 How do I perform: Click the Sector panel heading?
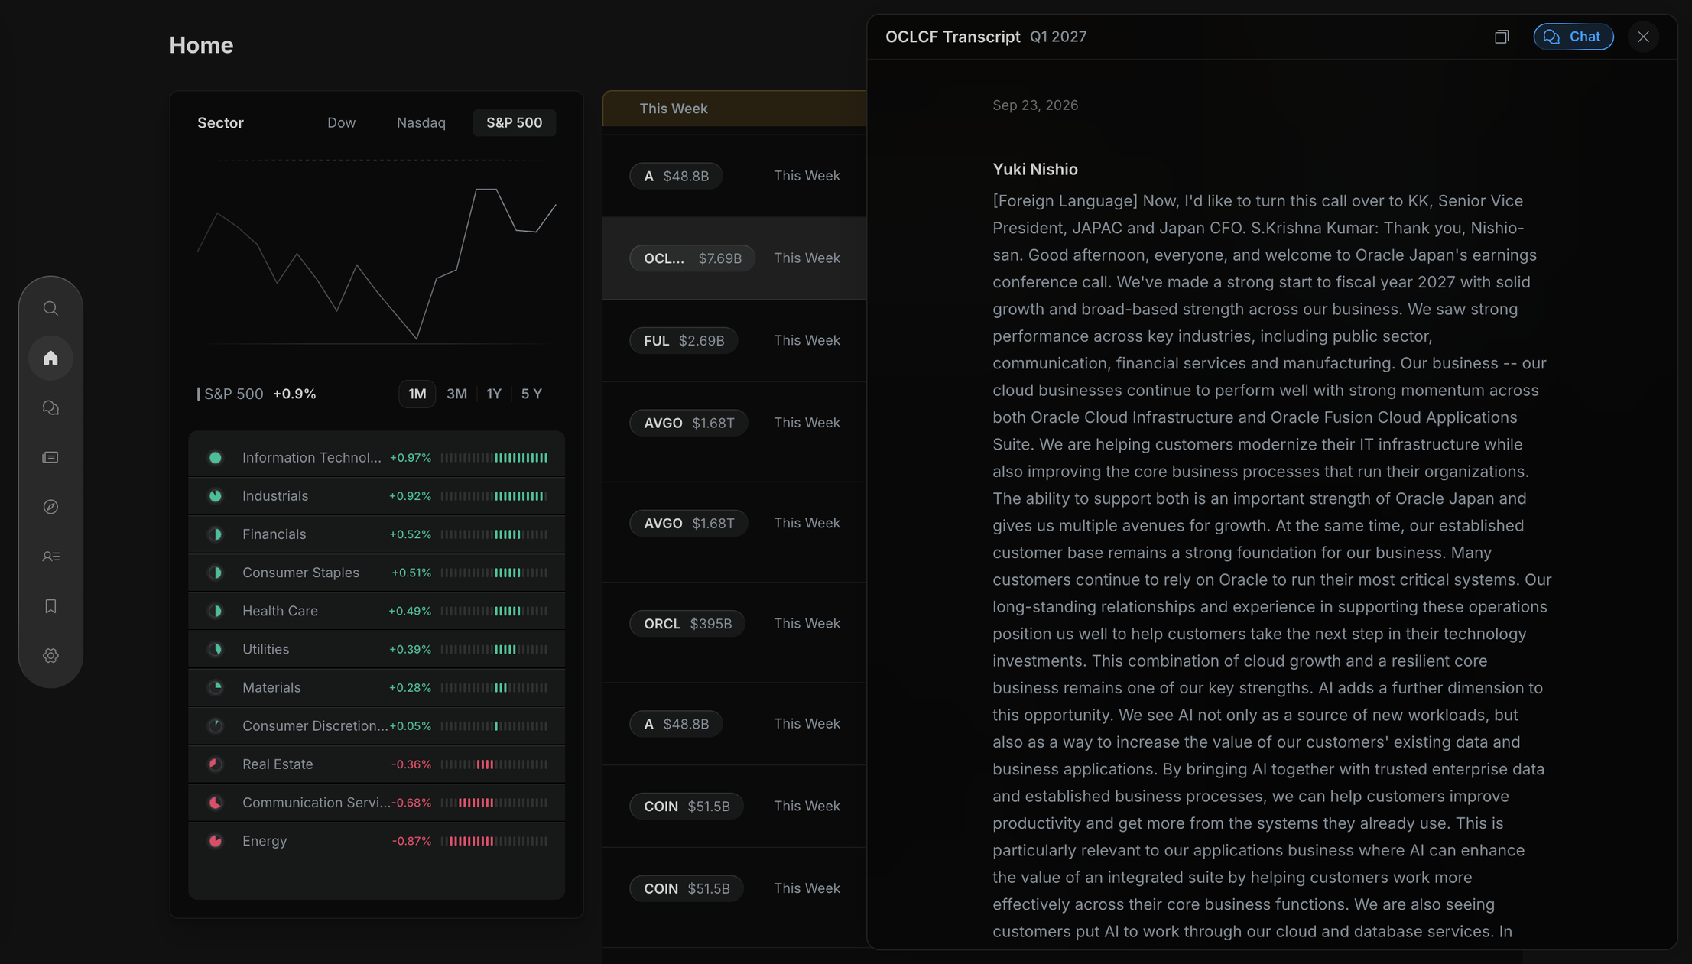(220, 122)
